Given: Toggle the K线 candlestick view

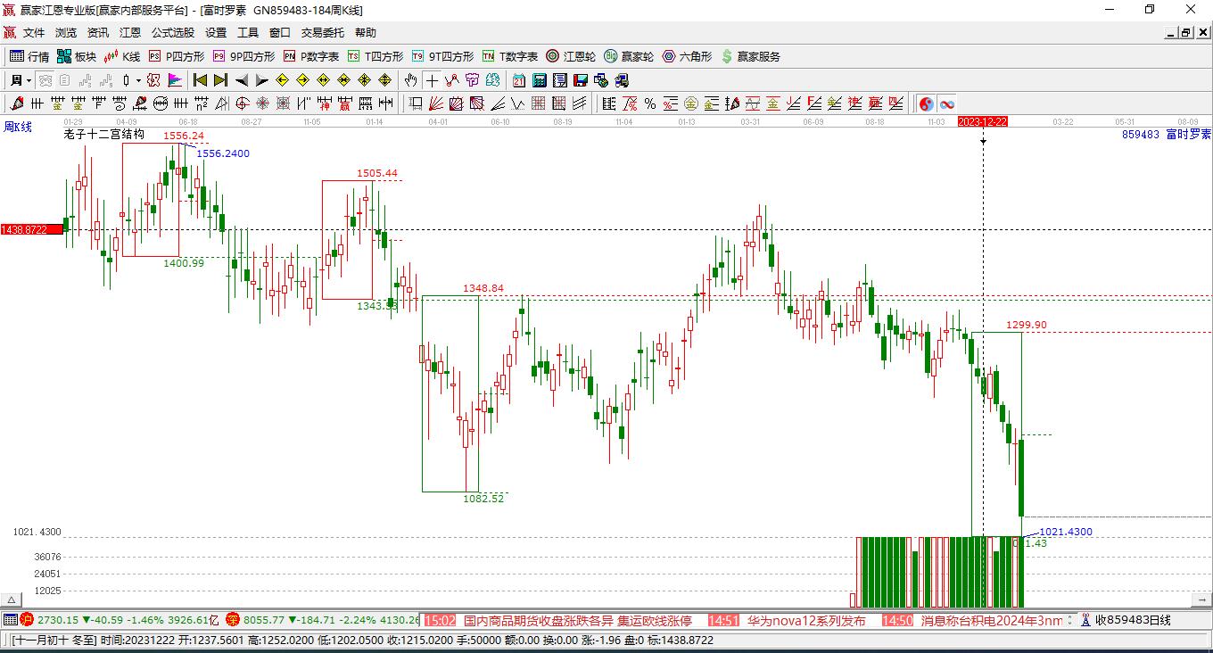Looking at the screenshot, I should pos(122,56).
